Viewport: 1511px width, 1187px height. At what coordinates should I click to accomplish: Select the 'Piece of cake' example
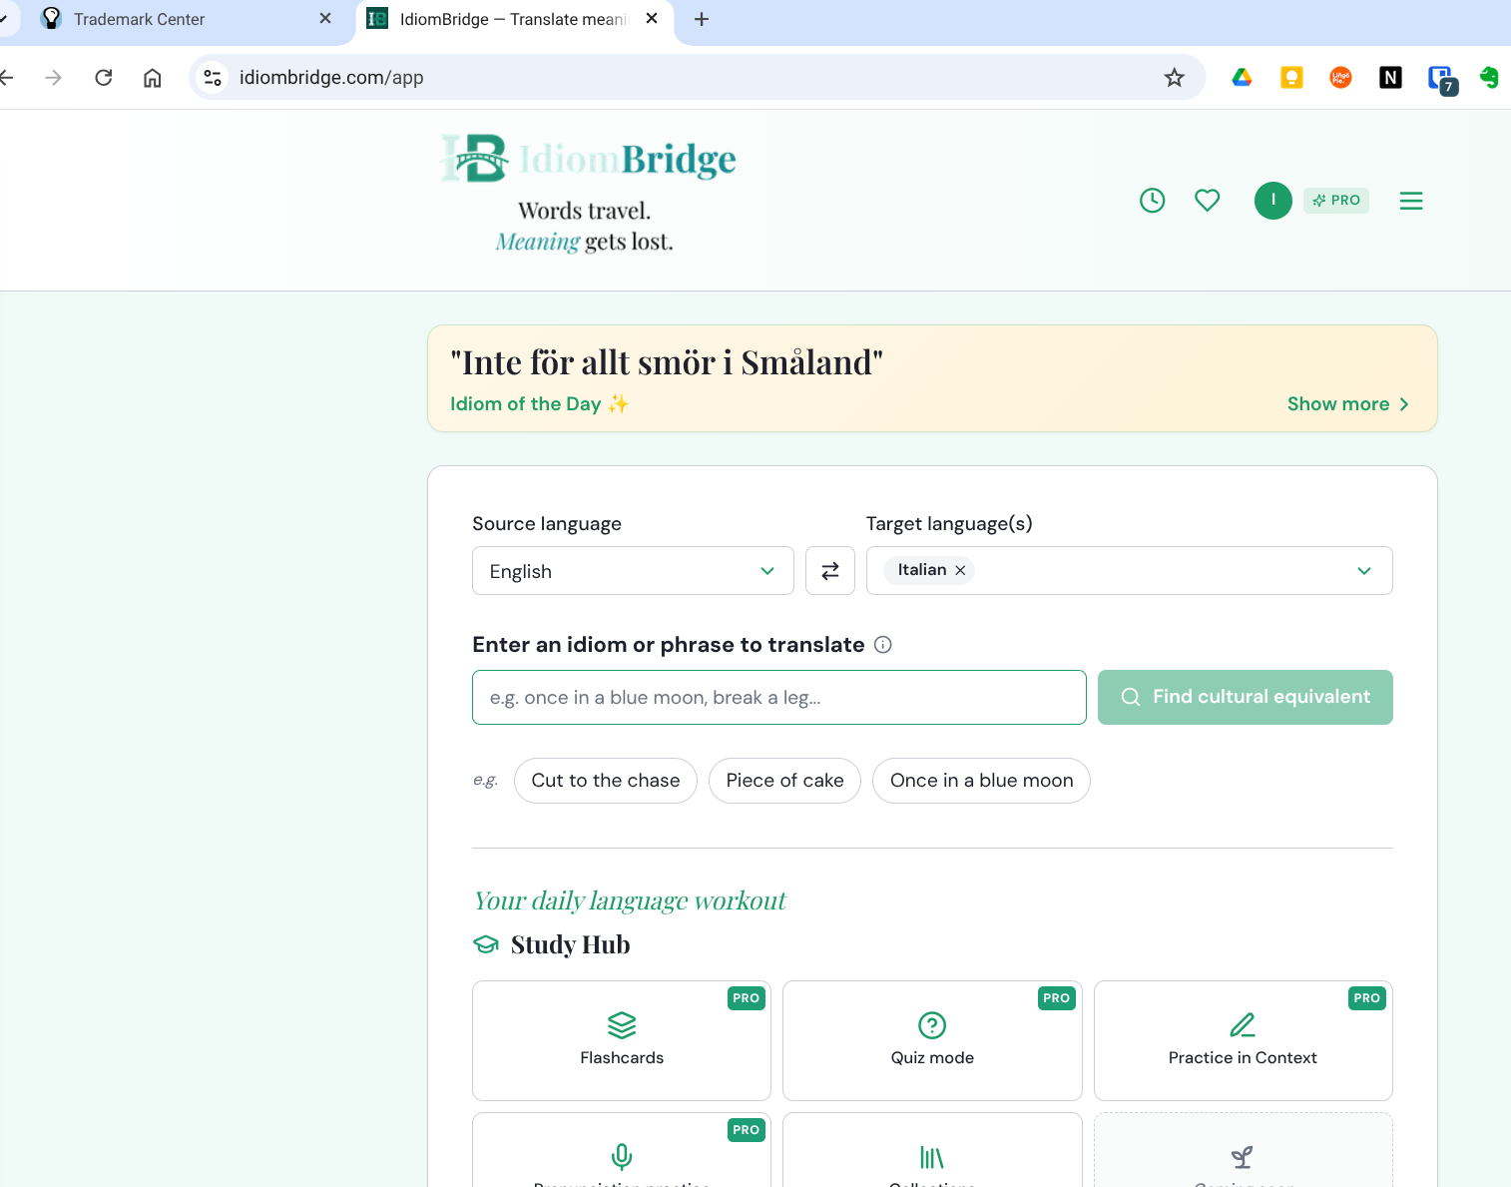(x=784, y=781)
